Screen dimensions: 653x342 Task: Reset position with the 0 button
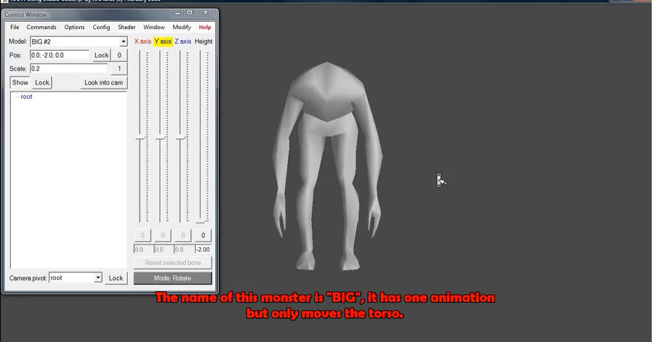pos(119,55)
